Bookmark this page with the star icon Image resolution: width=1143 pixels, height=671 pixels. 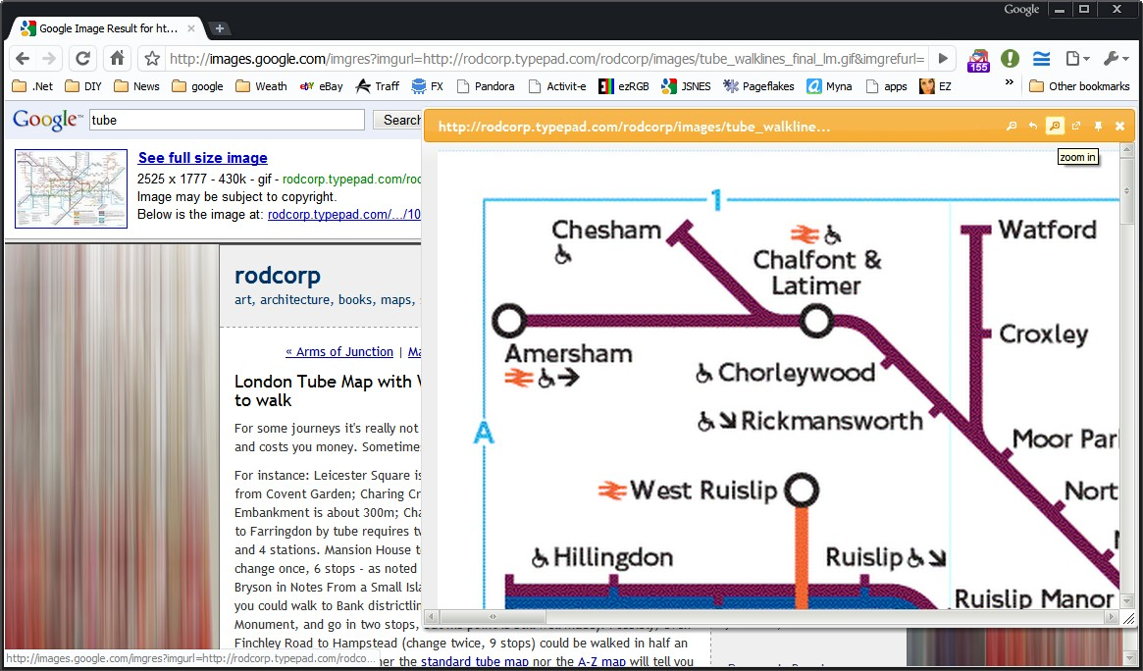pyautogui.click(x=151, y=58)
